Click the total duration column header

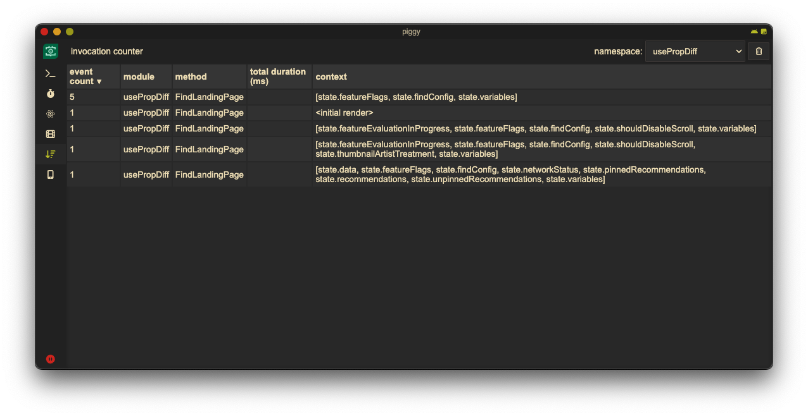(x=278, y=76)
